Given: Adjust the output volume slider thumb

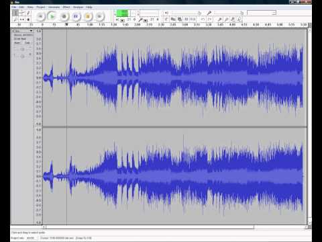Looking at the screenshot, I should pyautogui.click(x=199, y=13).
